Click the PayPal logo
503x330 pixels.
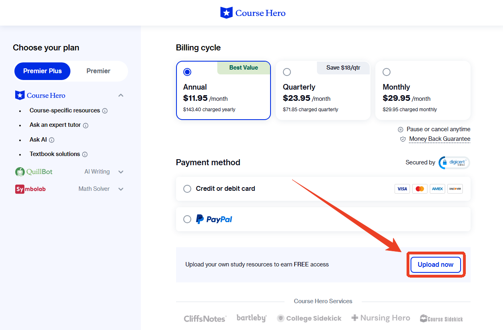tap(214, 219)
